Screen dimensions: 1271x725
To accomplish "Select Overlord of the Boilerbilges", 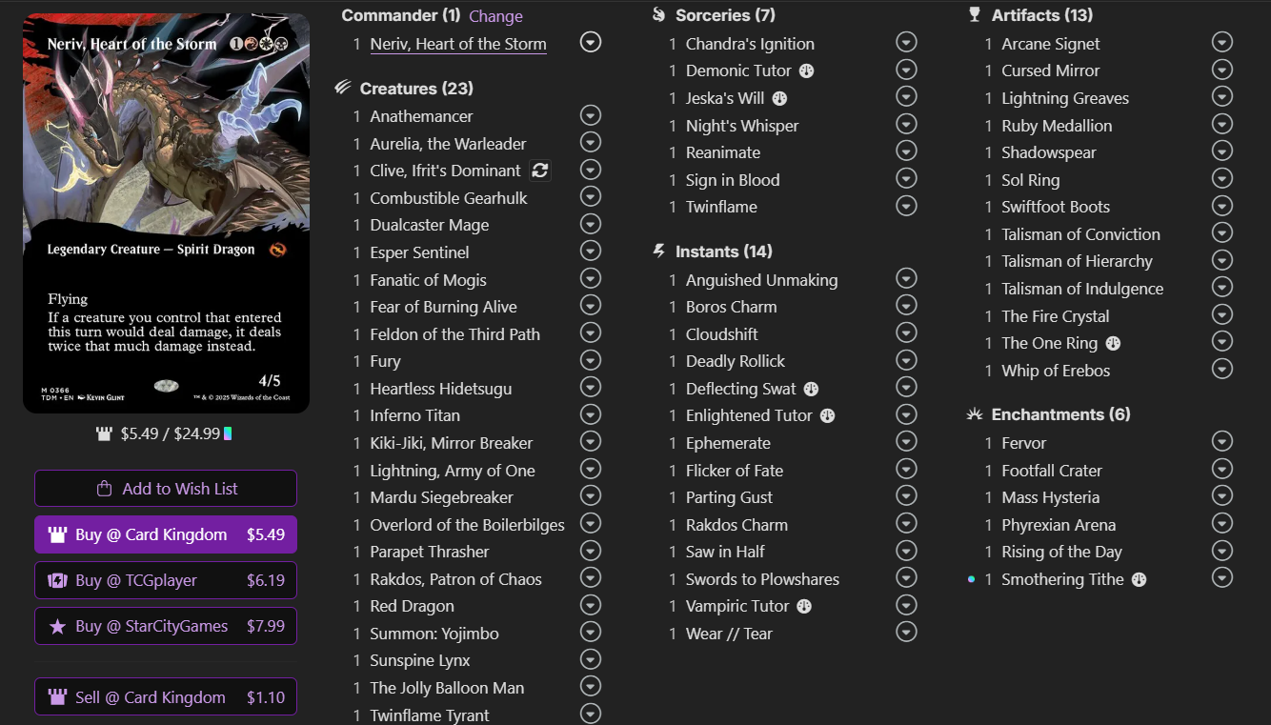I will click(x=467, y=525).
